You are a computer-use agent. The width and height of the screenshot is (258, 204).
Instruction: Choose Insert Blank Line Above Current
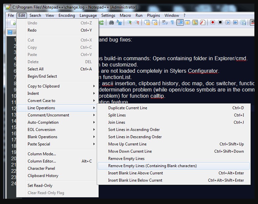[x=174, y=173]
